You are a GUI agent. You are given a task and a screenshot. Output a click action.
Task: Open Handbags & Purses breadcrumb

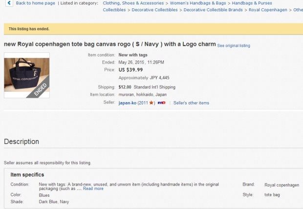click(x=253, y=3)
